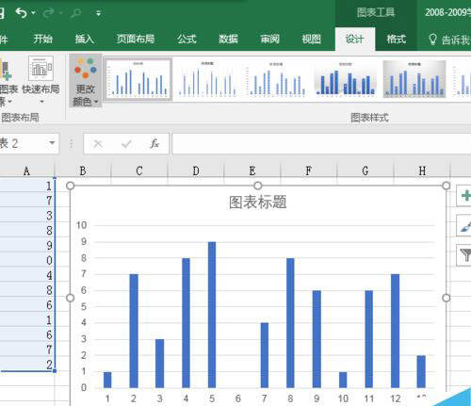Open the Page Layout (页面布局) tab
This screenshot has height=406, width=471.
point(136,39)
